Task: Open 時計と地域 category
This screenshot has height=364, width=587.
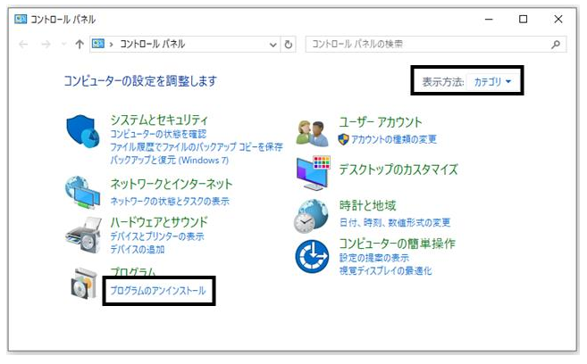Action: (x=367, y=205)
